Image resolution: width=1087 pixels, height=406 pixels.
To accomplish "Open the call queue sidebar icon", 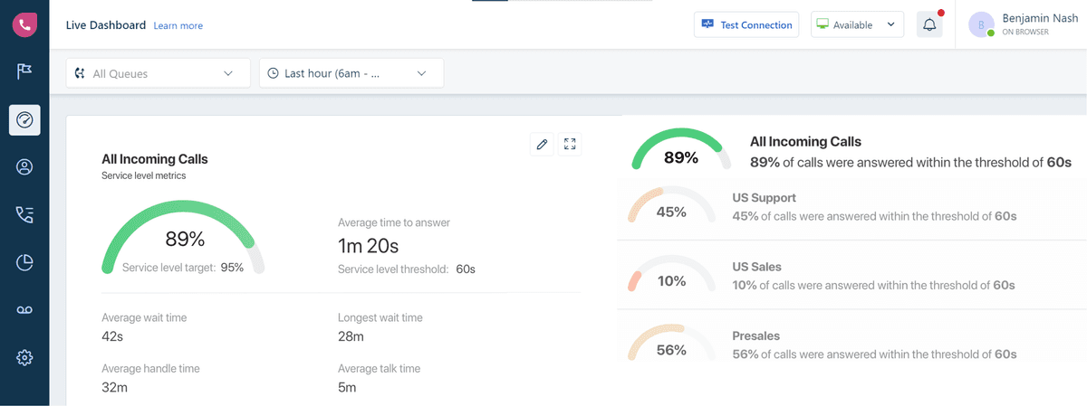I will pyautogui.click(x=24, y=214).
